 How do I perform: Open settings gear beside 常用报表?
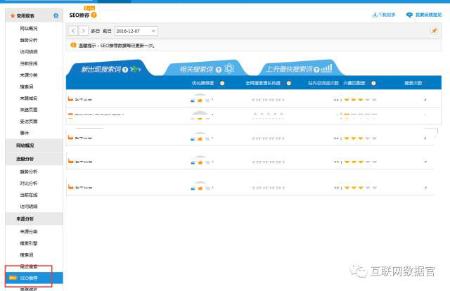coord(56,15)
